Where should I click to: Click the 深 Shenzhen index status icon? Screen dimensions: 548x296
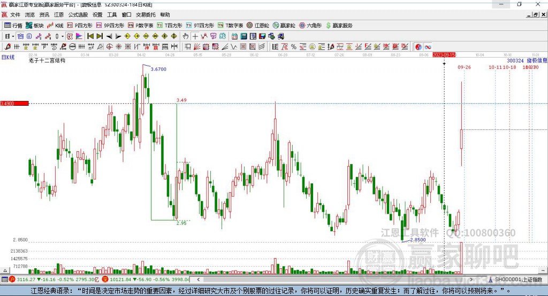(x=105, y=279)
